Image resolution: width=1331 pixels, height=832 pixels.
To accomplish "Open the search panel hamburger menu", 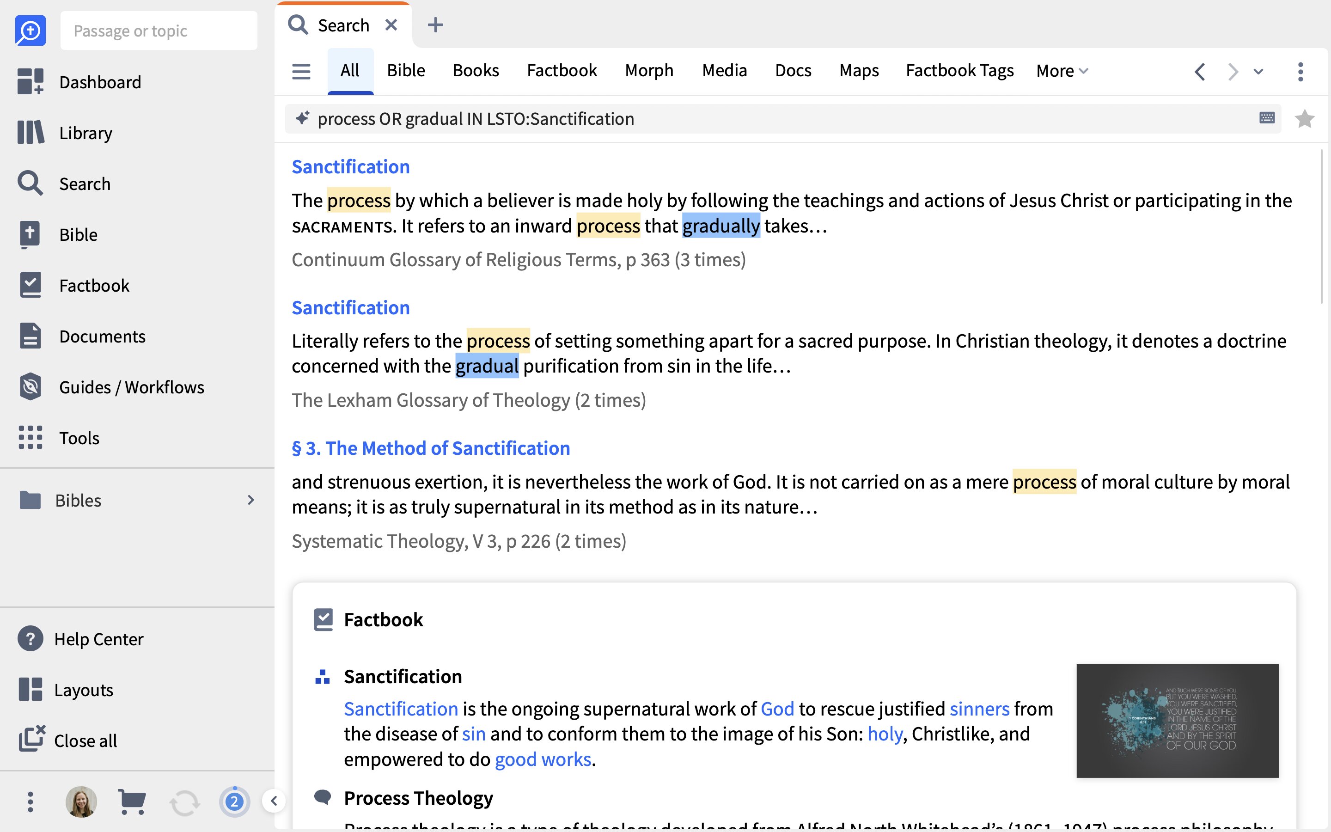I will (x=301, y=72).
